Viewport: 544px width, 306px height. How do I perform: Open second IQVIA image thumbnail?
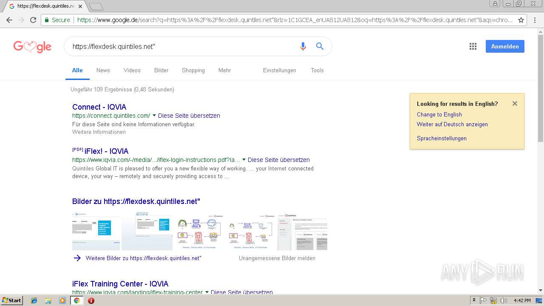click(147, 231)
